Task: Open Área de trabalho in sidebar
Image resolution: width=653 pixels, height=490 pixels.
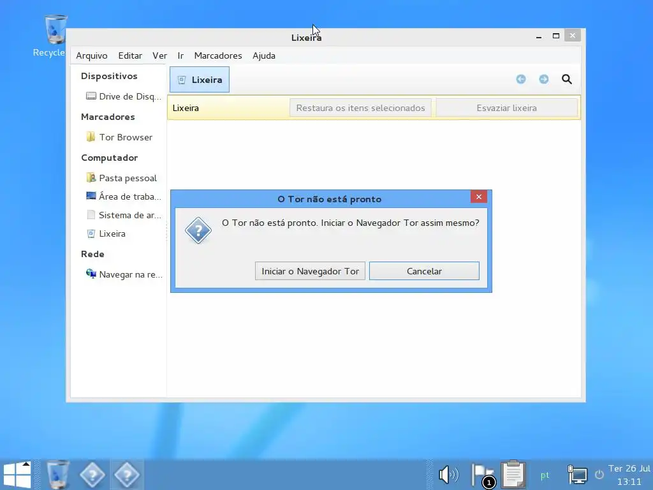Action: (x=123, y=197)
